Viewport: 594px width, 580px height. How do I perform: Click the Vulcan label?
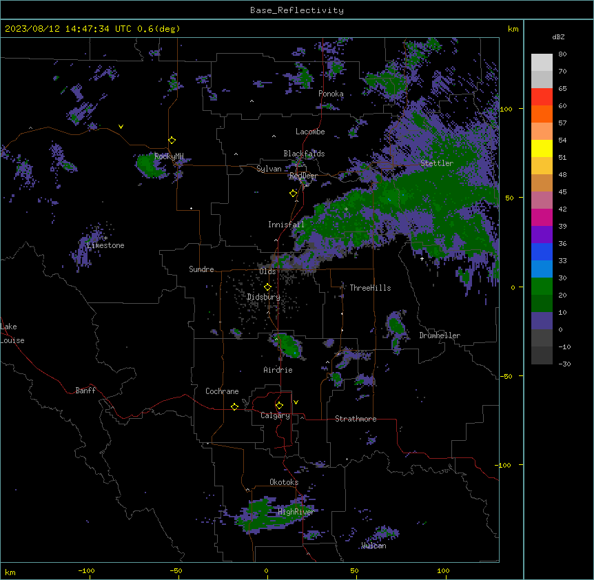coord(374,546)
